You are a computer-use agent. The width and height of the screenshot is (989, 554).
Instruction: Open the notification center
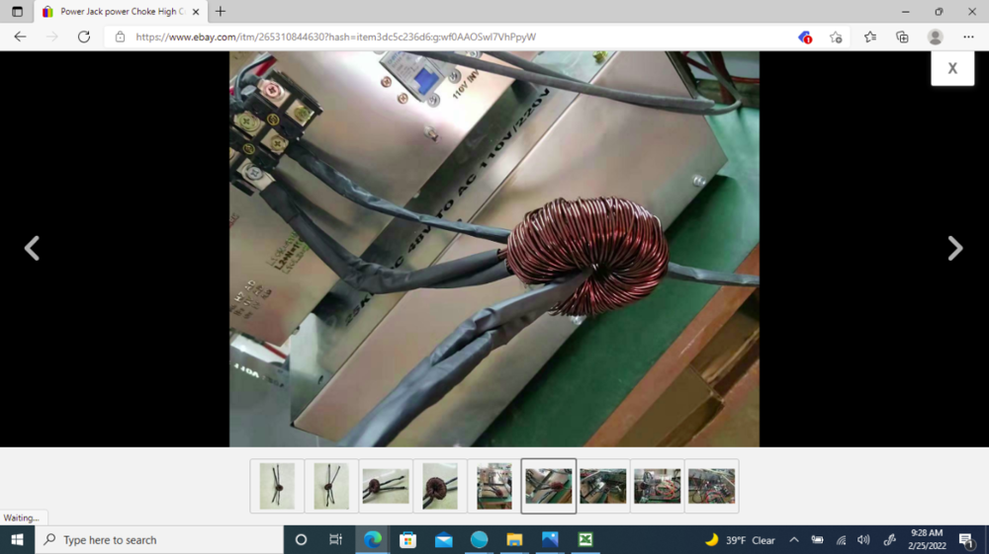pos(965,539)
